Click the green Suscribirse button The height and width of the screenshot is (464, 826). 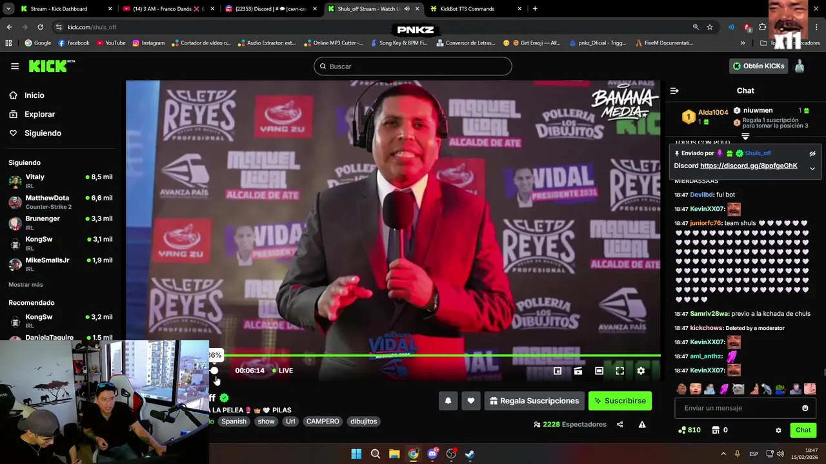[x=620, y=401]
